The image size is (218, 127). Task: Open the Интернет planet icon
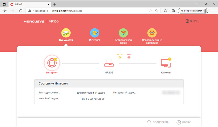94,33
